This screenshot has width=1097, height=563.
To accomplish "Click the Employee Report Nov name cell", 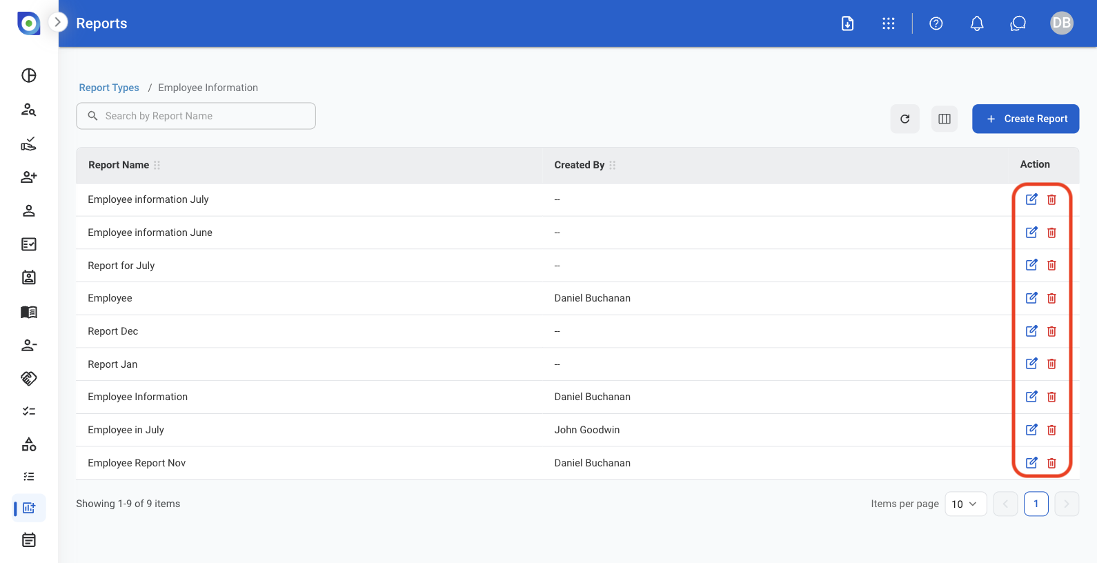I will tap(137, 463).
